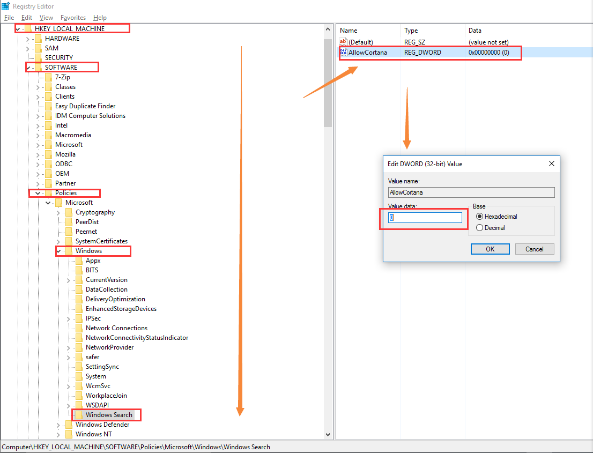Select the EnhancedStorageDevices key label
The height and width of the screenshot is (453, 593).
coord(121,309)
